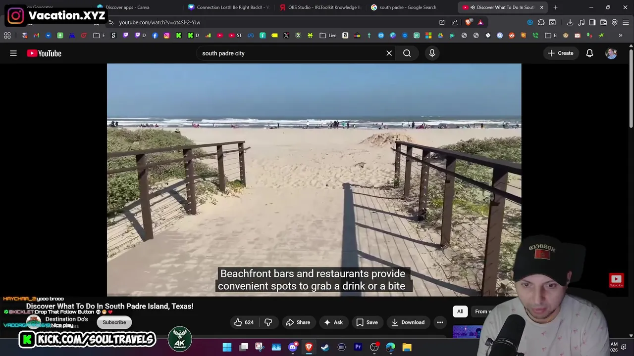Open the Brave VPN shield icon
The height and width of the screenshot is (356, 634).
tap(615, 22)
